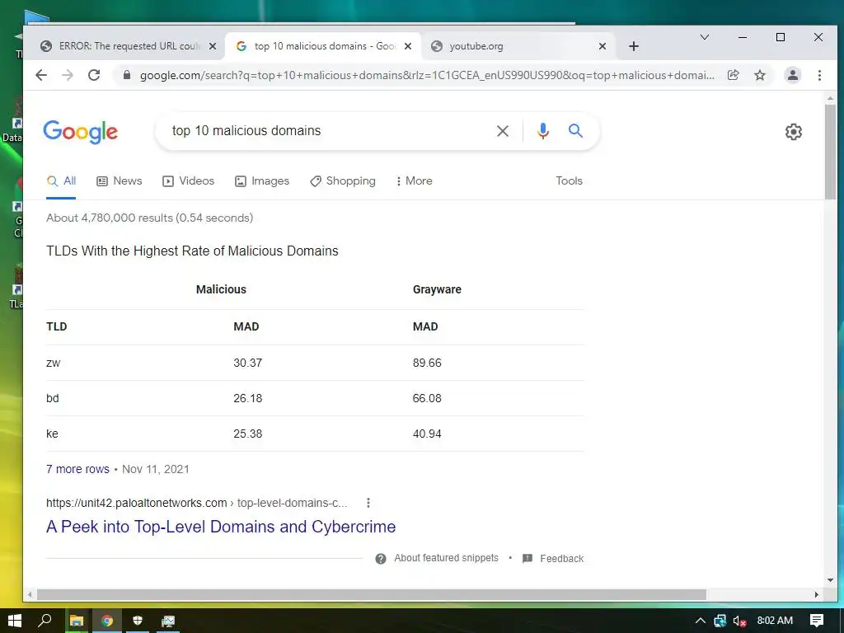The height and width of the screenshot is (633, 844).
Task: Switch to News results
Action: [x=119, y=181]
